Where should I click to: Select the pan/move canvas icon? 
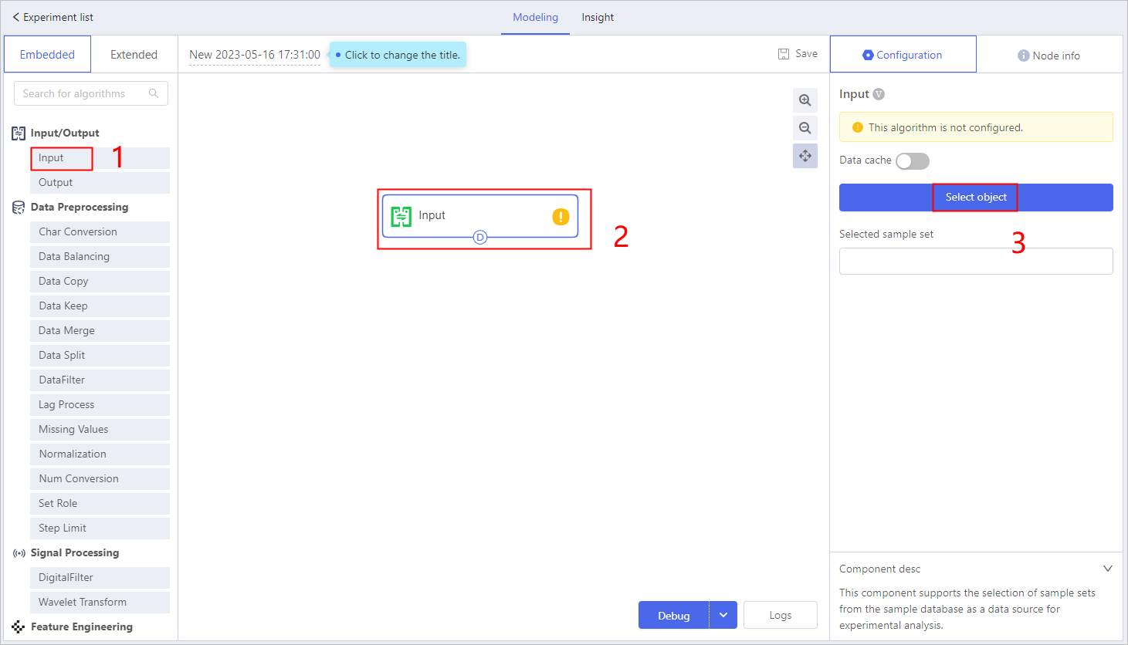(805, 156)
